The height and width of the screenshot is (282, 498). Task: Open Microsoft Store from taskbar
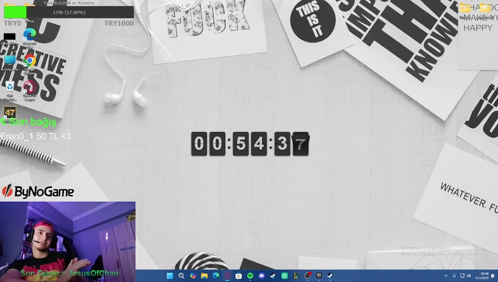[x=238, y=276]
